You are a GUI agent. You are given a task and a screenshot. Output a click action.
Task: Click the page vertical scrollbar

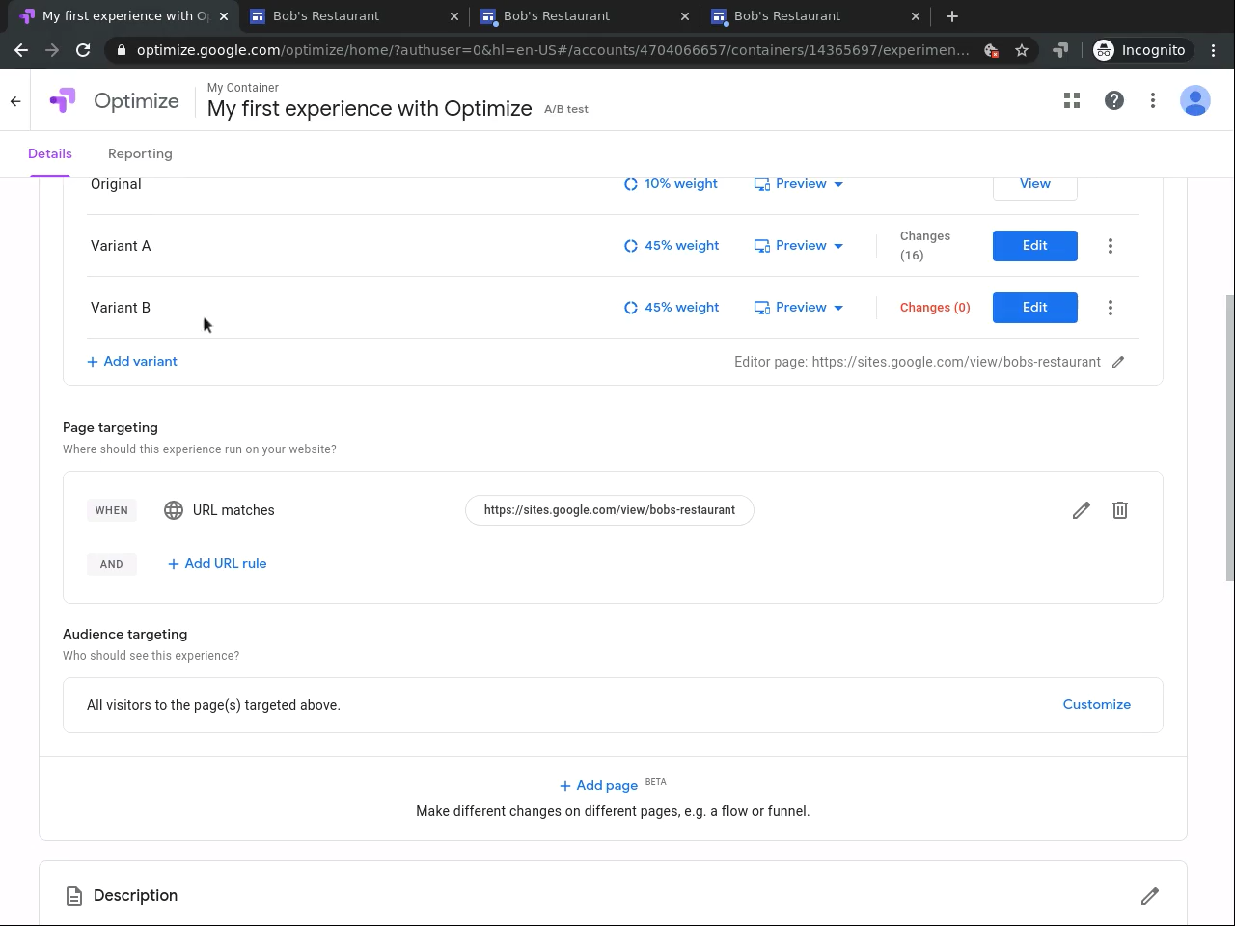[x=1229, y=438]
